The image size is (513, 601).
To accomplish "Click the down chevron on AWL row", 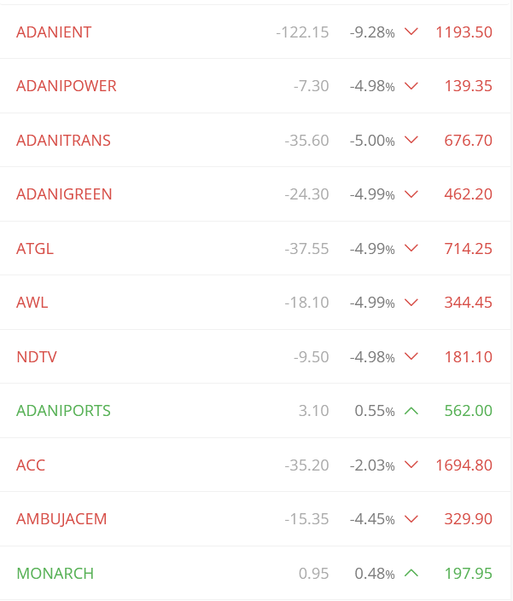I will click(x=411, y=303).
